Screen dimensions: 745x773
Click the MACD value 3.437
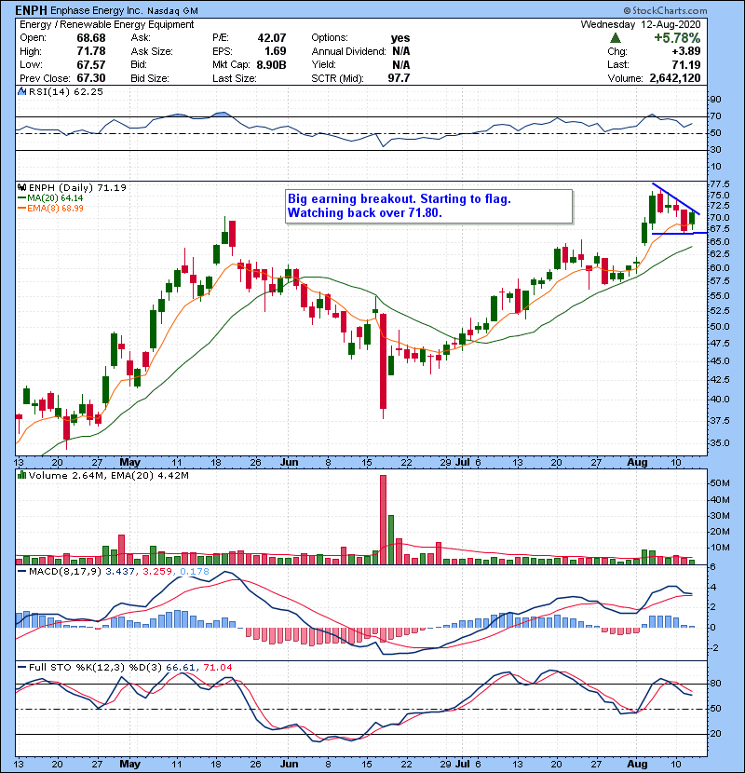click(x=120, y=572)
